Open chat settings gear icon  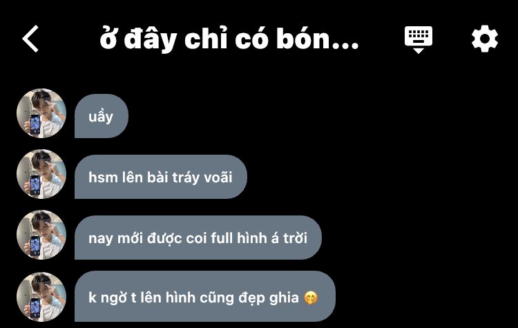click(x=485, y=39)
